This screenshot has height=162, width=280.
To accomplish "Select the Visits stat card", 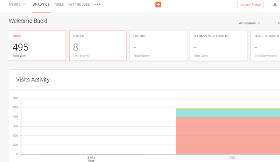I will point(38,46).
